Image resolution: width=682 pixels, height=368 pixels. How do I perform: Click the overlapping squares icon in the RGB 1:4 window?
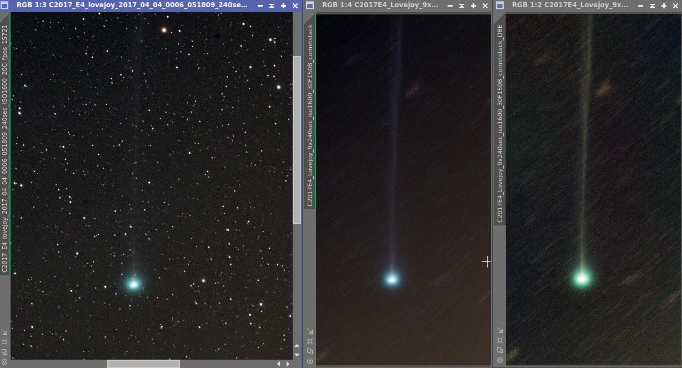point(309,351)
